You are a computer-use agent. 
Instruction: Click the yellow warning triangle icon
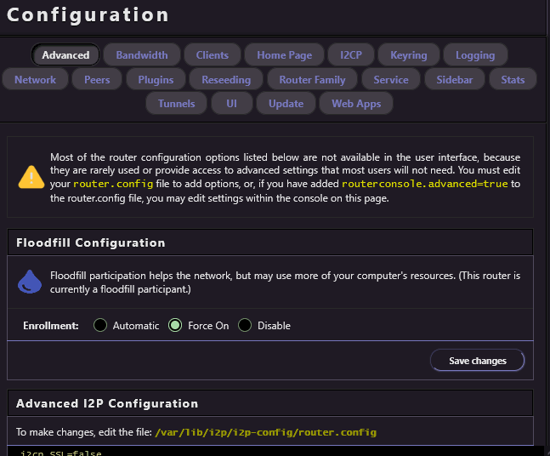[31, 177]
